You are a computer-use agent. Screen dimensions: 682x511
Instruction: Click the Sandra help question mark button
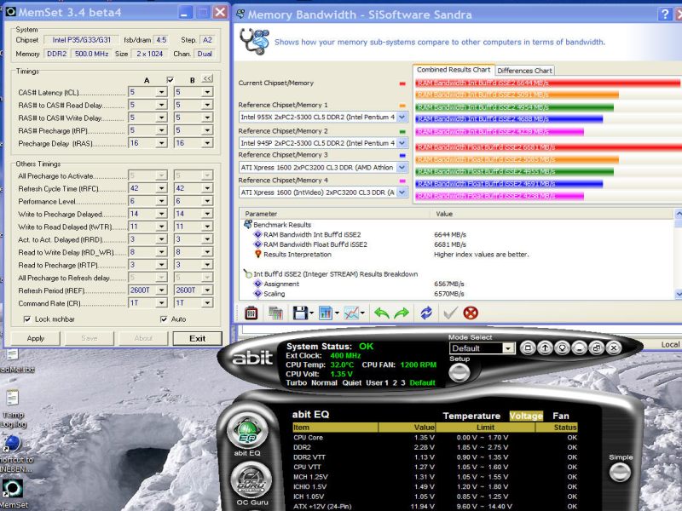pos(665,14)
